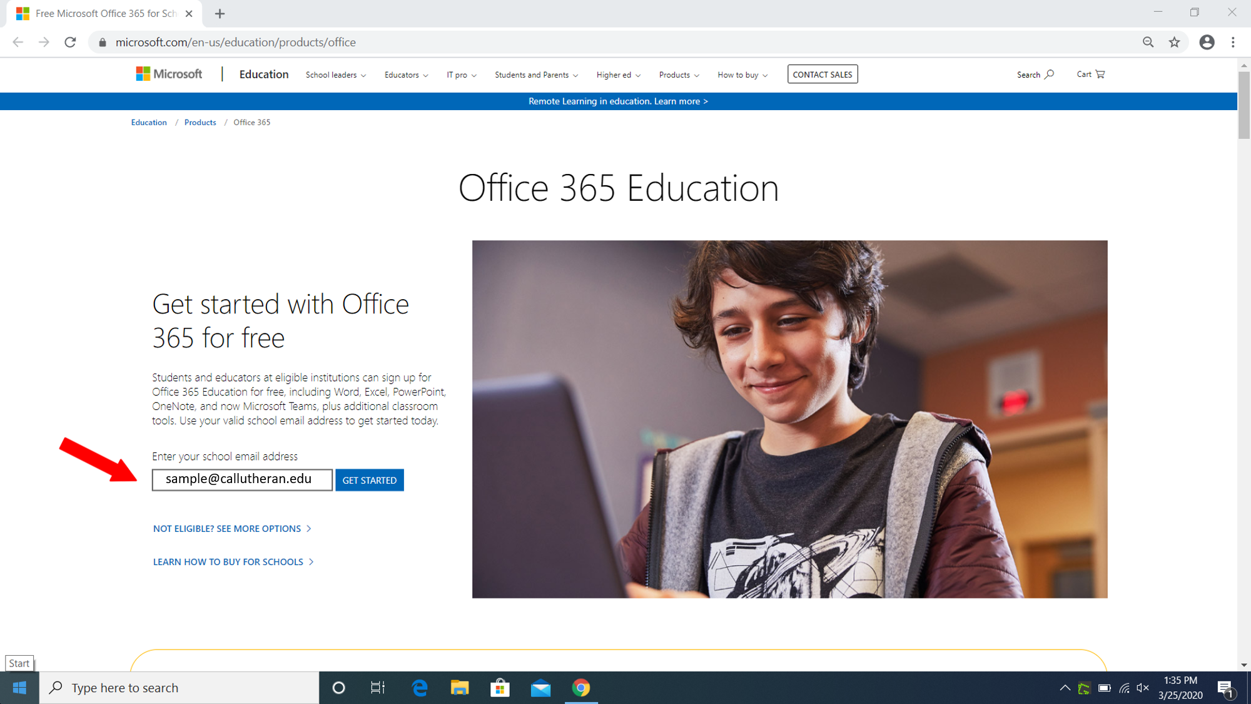Click the CONTACT SALES button
This screenshot has height=704, width=1251.
[822, 74]
